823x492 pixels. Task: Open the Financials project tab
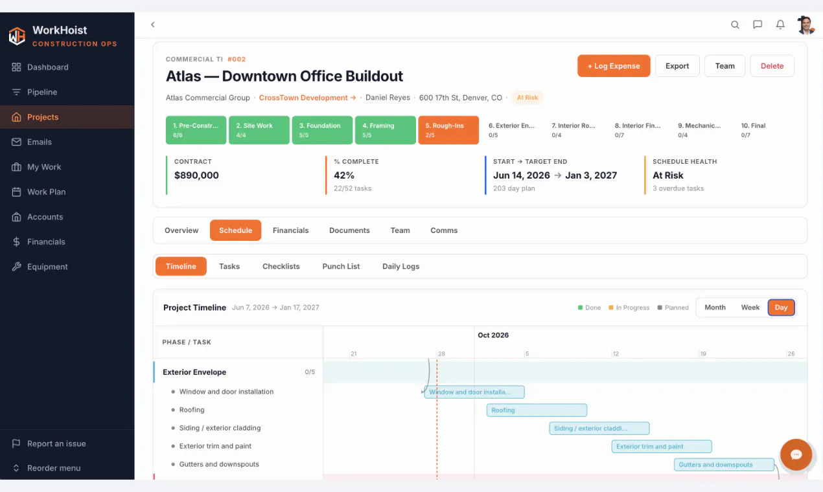click(x=290, y=230)
